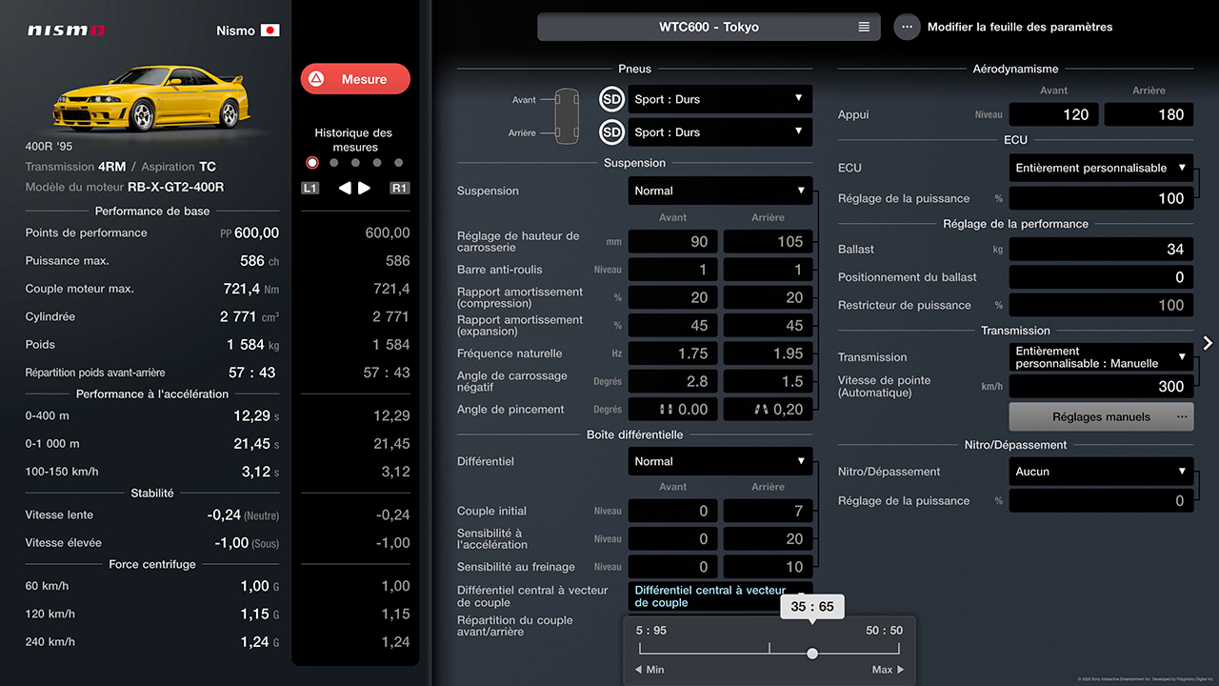This screenshot has width=1219, height=686.
Task: Open the Nitro/Dépassement Aucun dropdown
Action: point(1101,472)
